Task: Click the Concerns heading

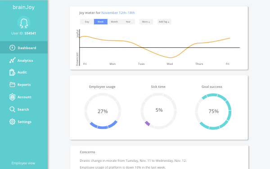Action: tap(87, 152)
